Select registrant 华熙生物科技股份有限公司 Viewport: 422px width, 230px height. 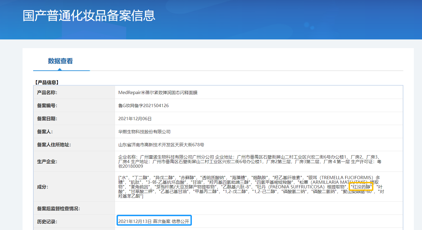(x=144, y=132)
